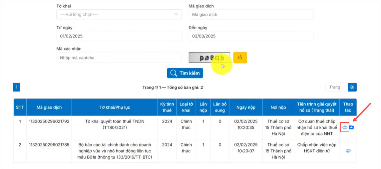Click the blue folder icon in the first row

click(352, 127)
